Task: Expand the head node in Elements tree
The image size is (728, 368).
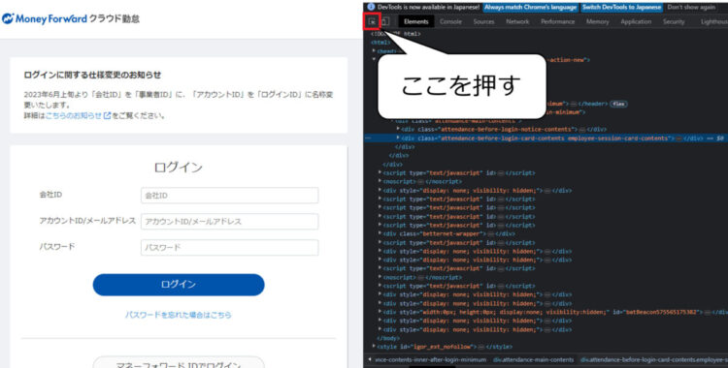Action: click(375, 50)
